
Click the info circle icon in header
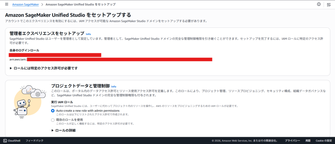(x=319, y=4)
